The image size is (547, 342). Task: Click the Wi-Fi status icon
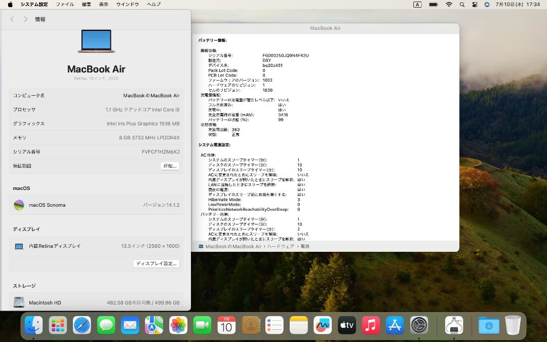click(449, 4)
